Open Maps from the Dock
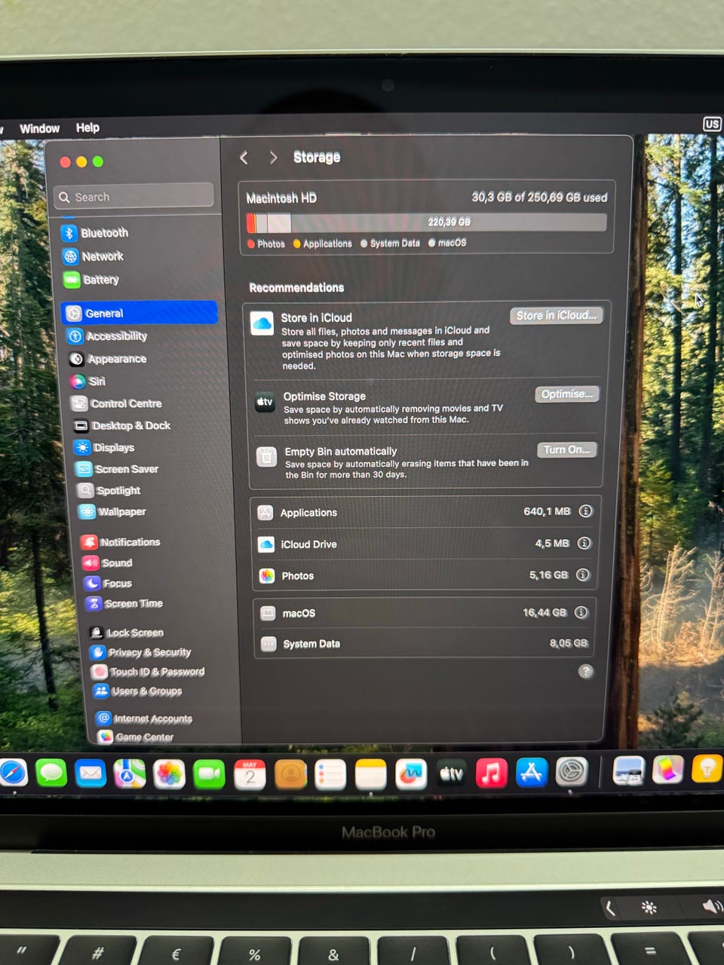 (130, 774)
